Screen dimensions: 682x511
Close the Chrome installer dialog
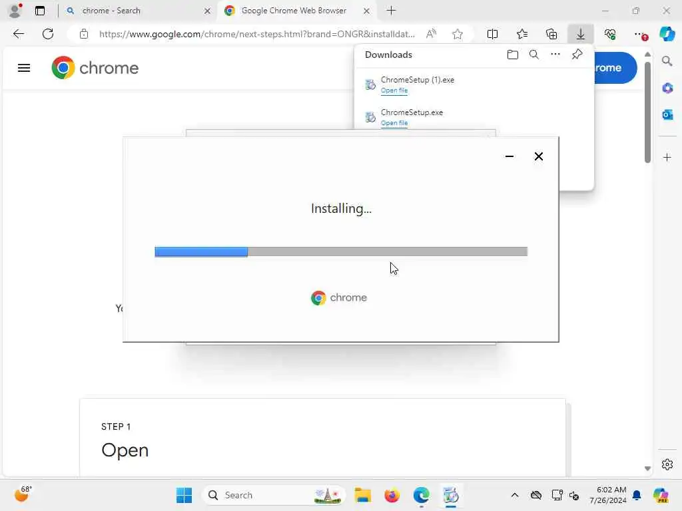538,156
